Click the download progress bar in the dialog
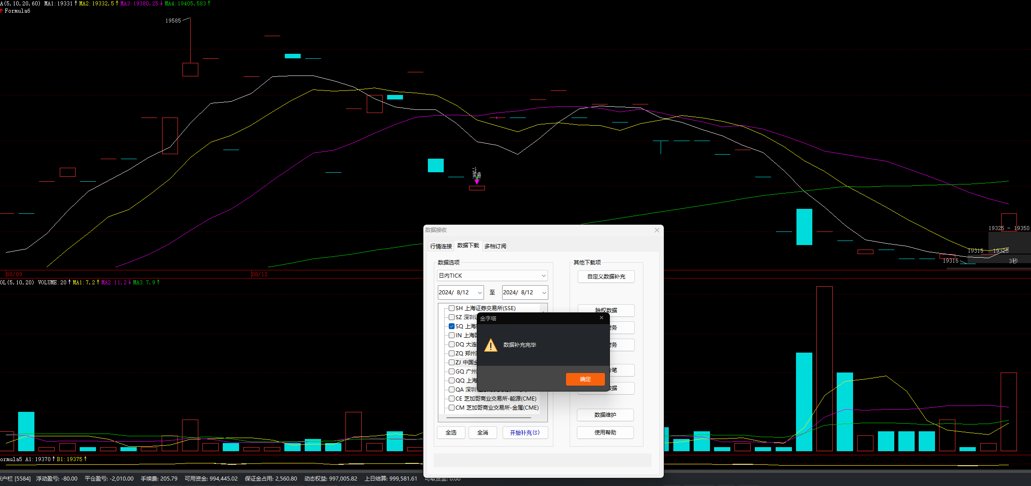1031x486 pixels. 542,460
